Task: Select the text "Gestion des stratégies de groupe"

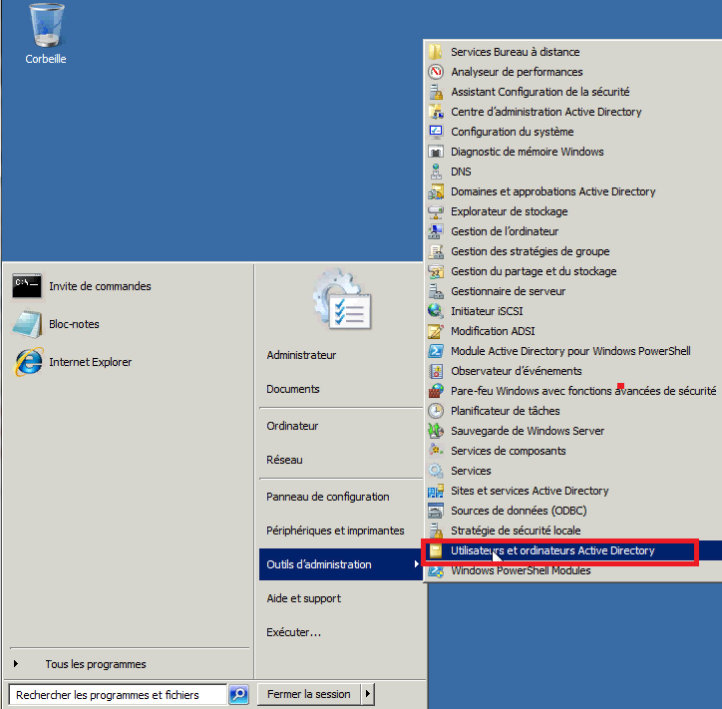Action: tap(530, 251)
